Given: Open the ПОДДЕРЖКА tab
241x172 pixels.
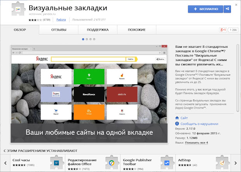Looking at the screenshot, I should 98,30.
